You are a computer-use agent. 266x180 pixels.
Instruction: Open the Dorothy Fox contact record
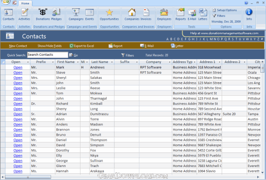click(x=18, y=150)
